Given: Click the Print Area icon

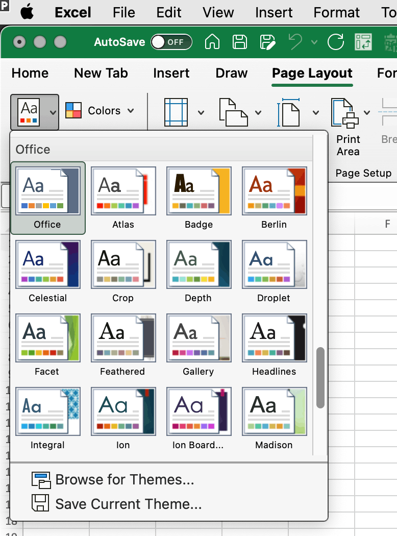Looking at the screenshot, I should tap(345, 113).
